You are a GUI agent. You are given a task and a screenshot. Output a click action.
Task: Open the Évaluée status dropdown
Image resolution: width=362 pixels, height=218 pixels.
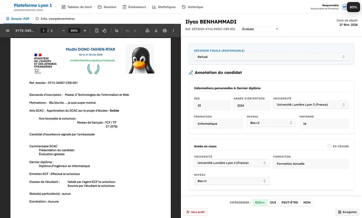pos(259,29)
